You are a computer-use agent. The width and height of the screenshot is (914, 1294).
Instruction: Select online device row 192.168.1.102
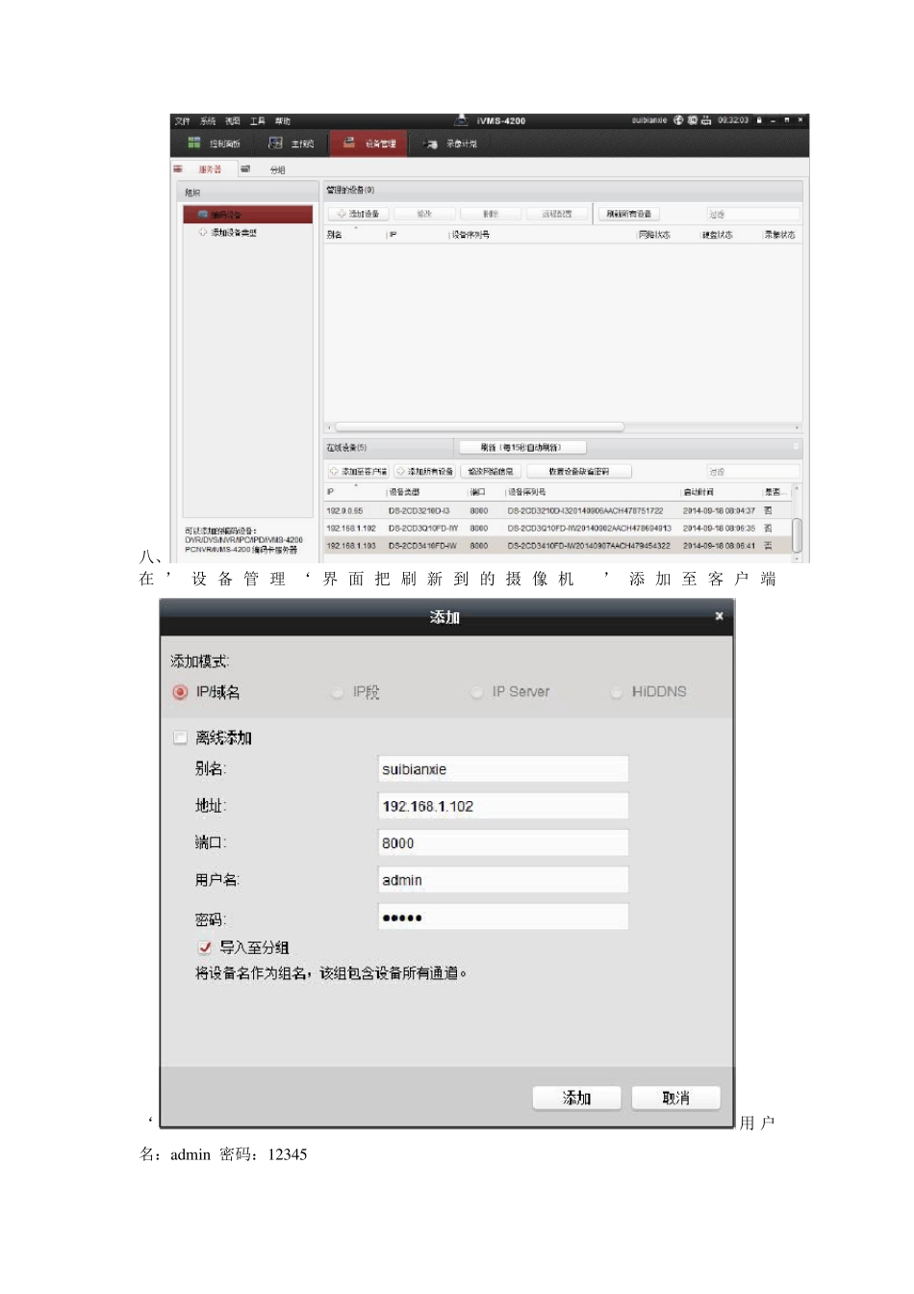click(558, 529)
